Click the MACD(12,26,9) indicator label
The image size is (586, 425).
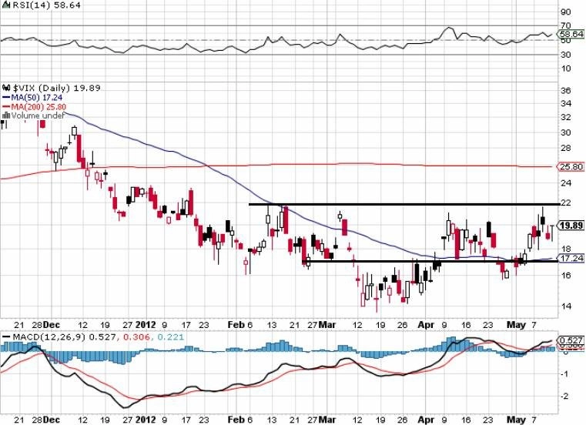click(x=49, y=336)
